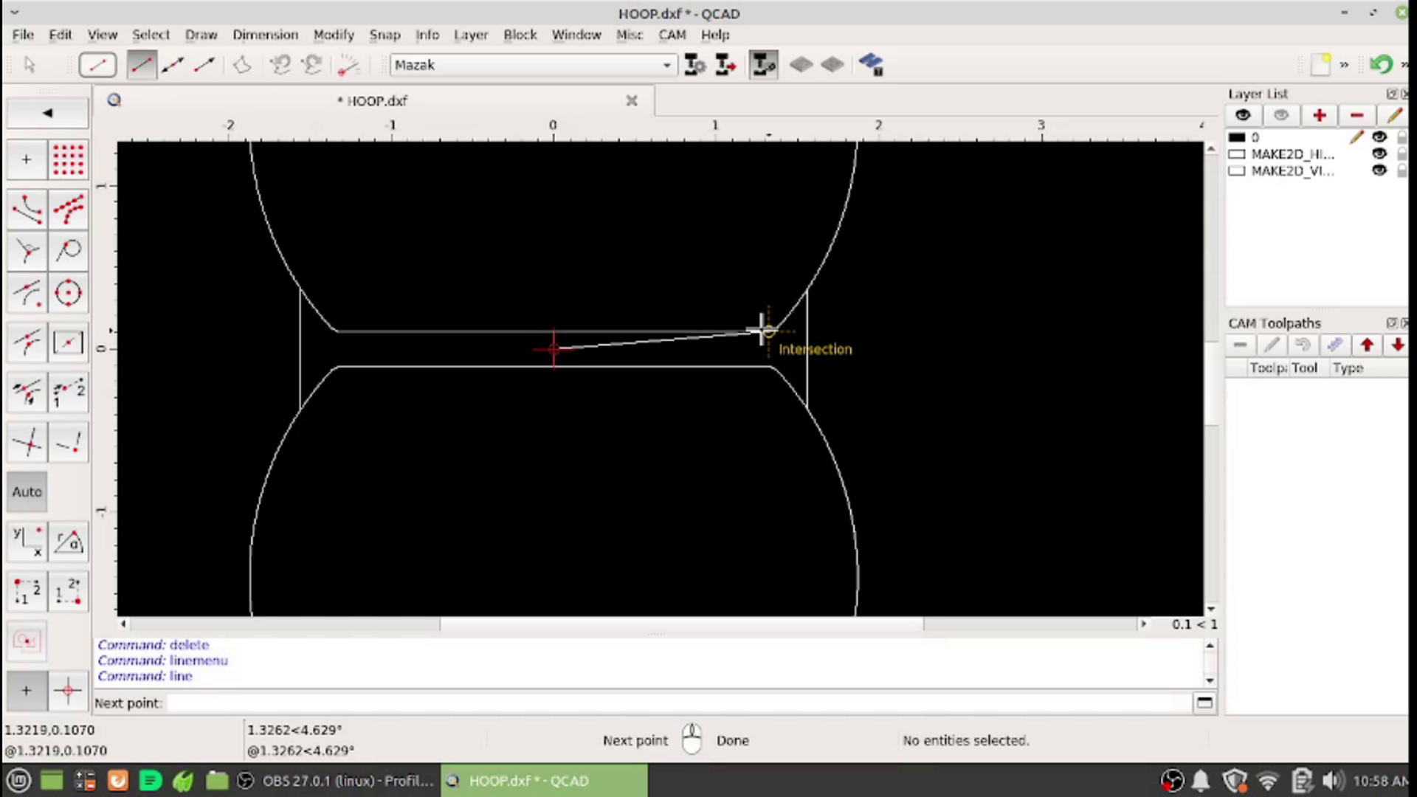Click MAKE2D_HI layer color swatch

(x=1237, y=153)
